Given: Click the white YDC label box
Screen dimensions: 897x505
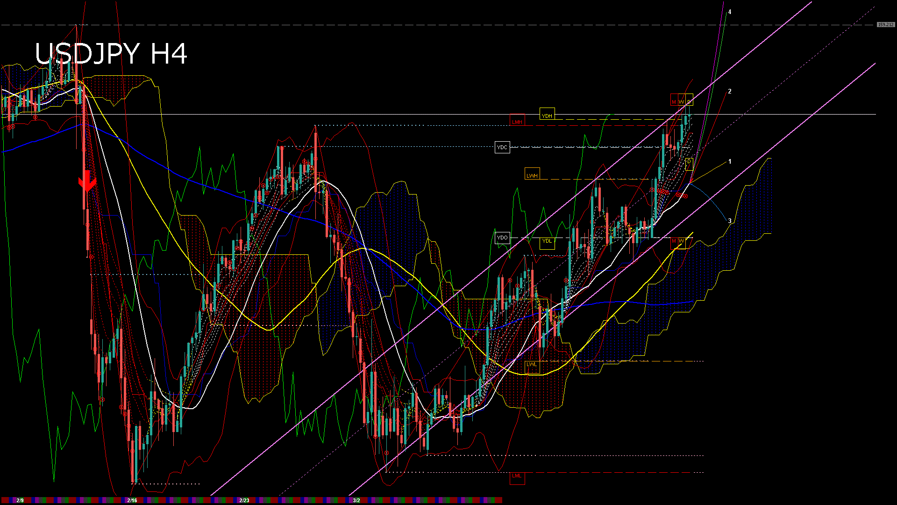Looking at the screenshot, I should 502,148.
